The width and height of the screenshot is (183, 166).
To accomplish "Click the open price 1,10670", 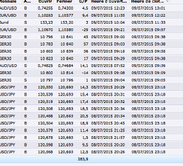I will point(45,30).
